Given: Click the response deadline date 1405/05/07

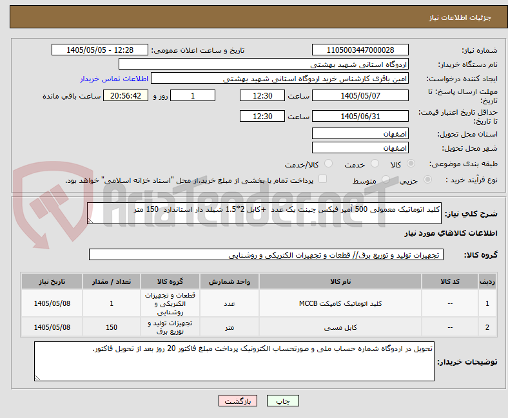Looking at the screenshot, I should (360, 95).
